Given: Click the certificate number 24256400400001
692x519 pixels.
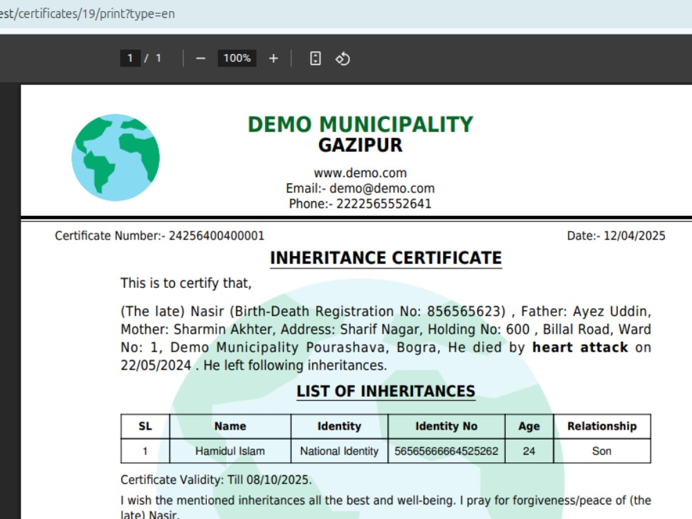Looking at the screenshot, I should coord(216,236).
